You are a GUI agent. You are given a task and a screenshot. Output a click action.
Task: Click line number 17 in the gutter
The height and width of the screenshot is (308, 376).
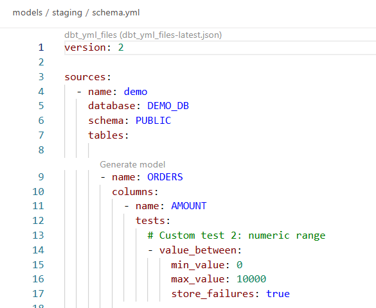point(38,294)
